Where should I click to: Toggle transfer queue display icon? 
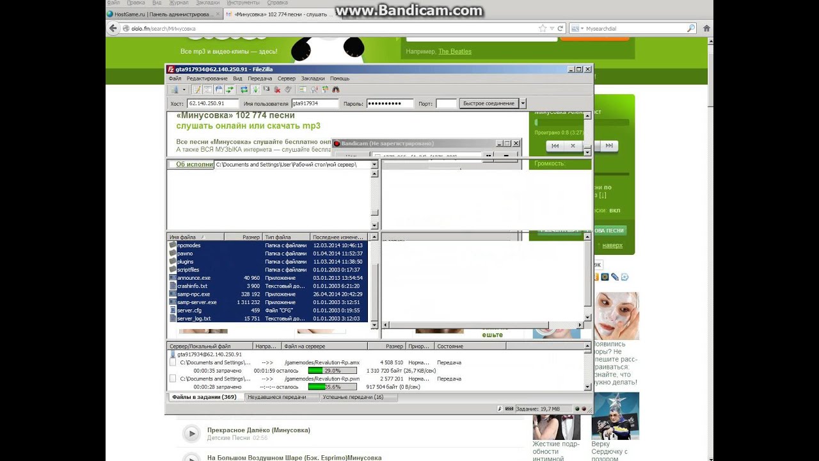point(230,90)
